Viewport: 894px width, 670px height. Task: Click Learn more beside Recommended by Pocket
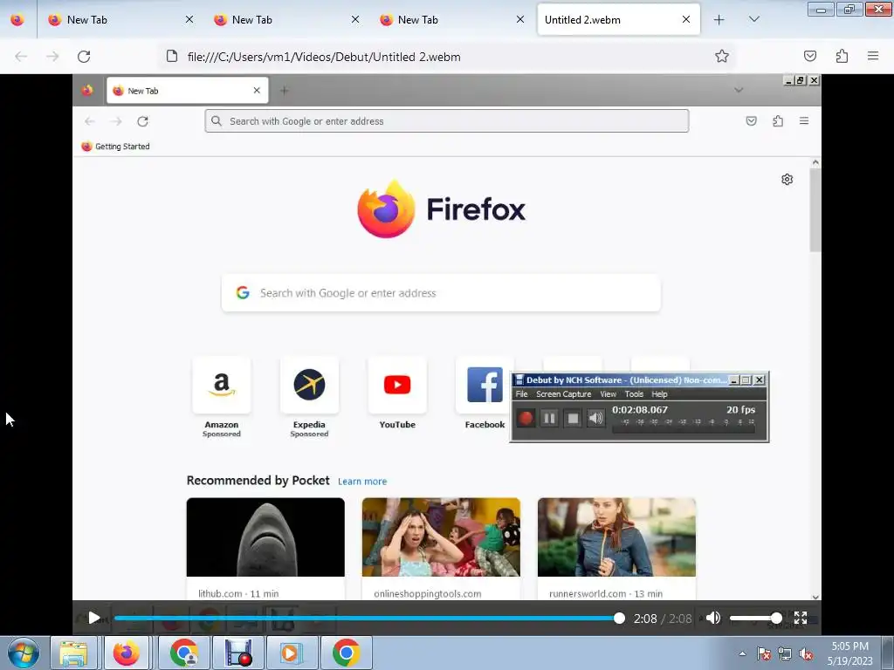(362, 482)
